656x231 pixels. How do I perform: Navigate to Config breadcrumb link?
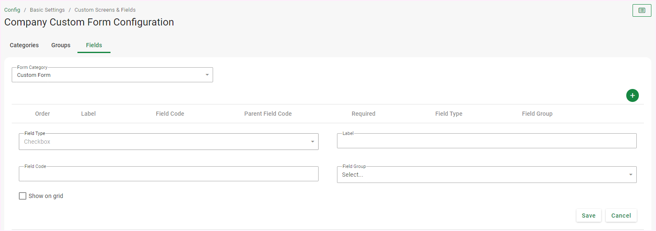pyautogui.click(x=12, y=10)
